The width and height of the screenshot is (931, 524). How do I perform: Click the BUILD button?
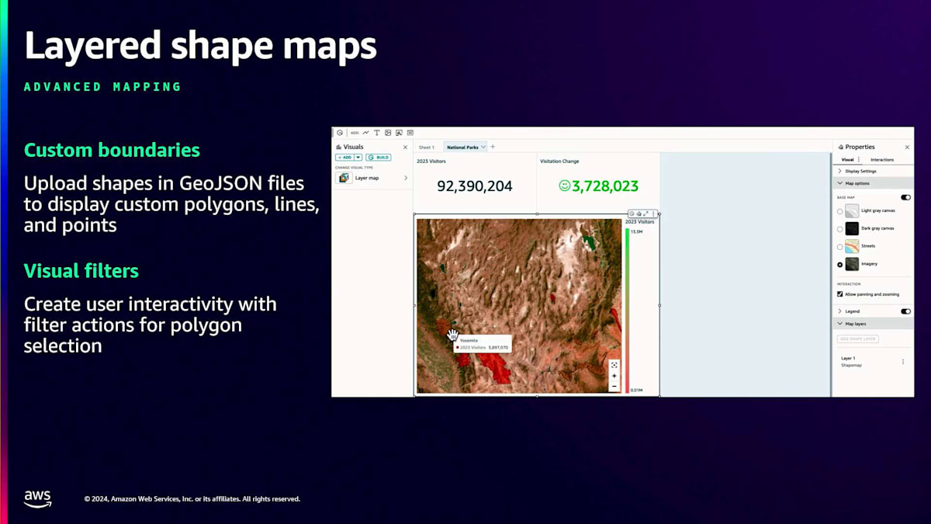(x=379, y=157)
